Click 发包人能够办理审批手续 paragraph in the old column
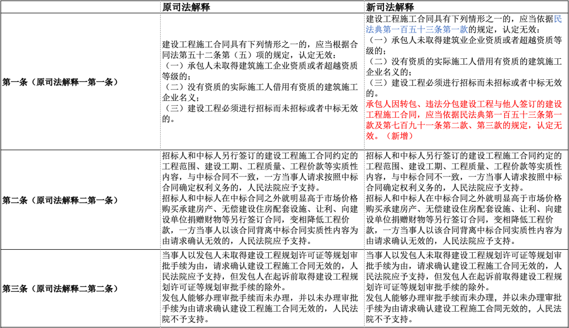This screenshot has height=328, width=569. click(259, 309)
